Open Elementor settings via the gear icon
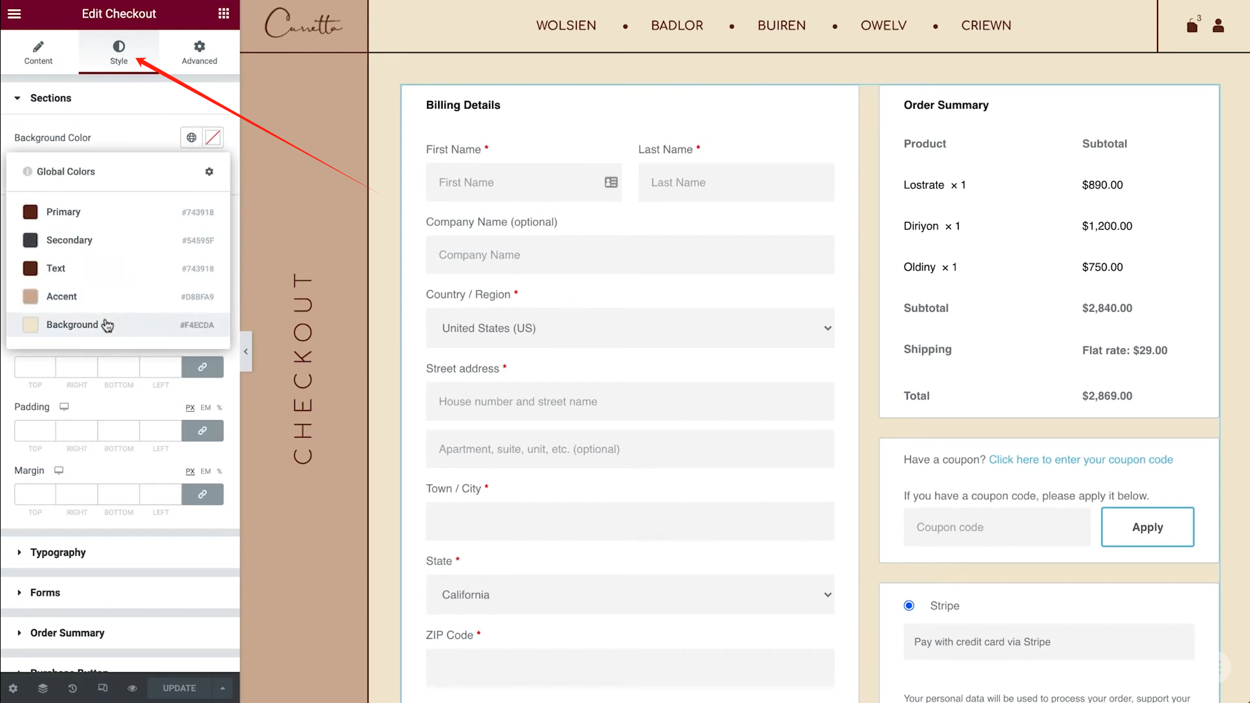This screenshot has width=1250, height=703. (13, 688)
